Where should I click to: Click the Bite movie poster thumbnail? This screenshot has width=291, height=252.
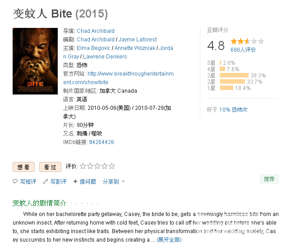[35, 61]
